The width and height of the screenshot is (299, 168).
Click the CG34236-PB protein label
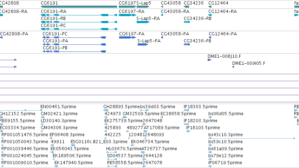click(197, 41)
